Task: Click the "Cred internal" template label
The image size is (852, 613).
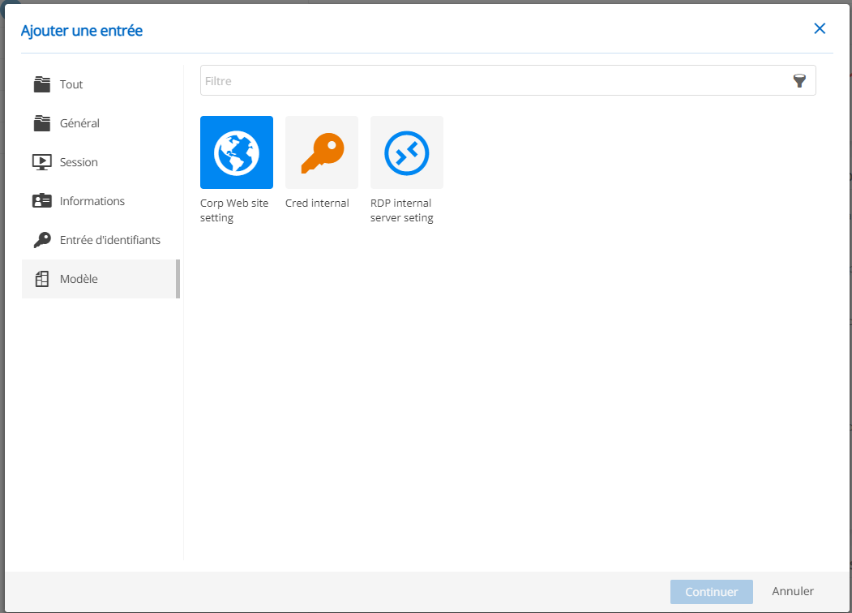Action: (317, 204)
